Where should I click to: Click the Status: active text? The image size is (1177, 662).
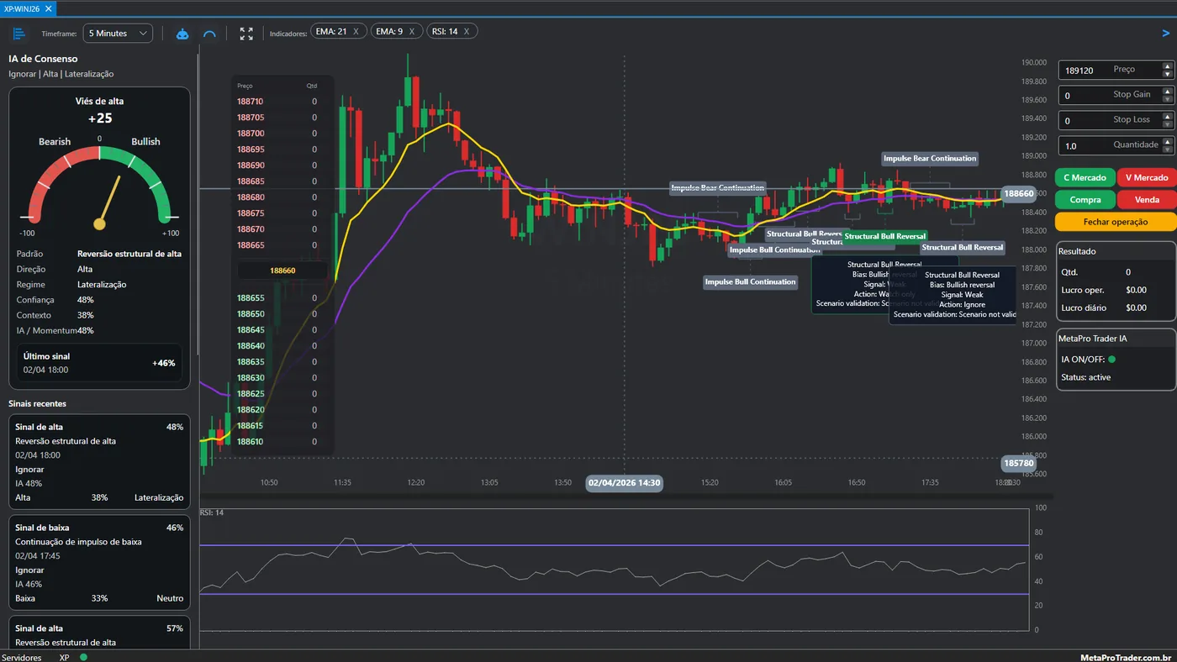pyautogui.click(x=1085, y=377)
